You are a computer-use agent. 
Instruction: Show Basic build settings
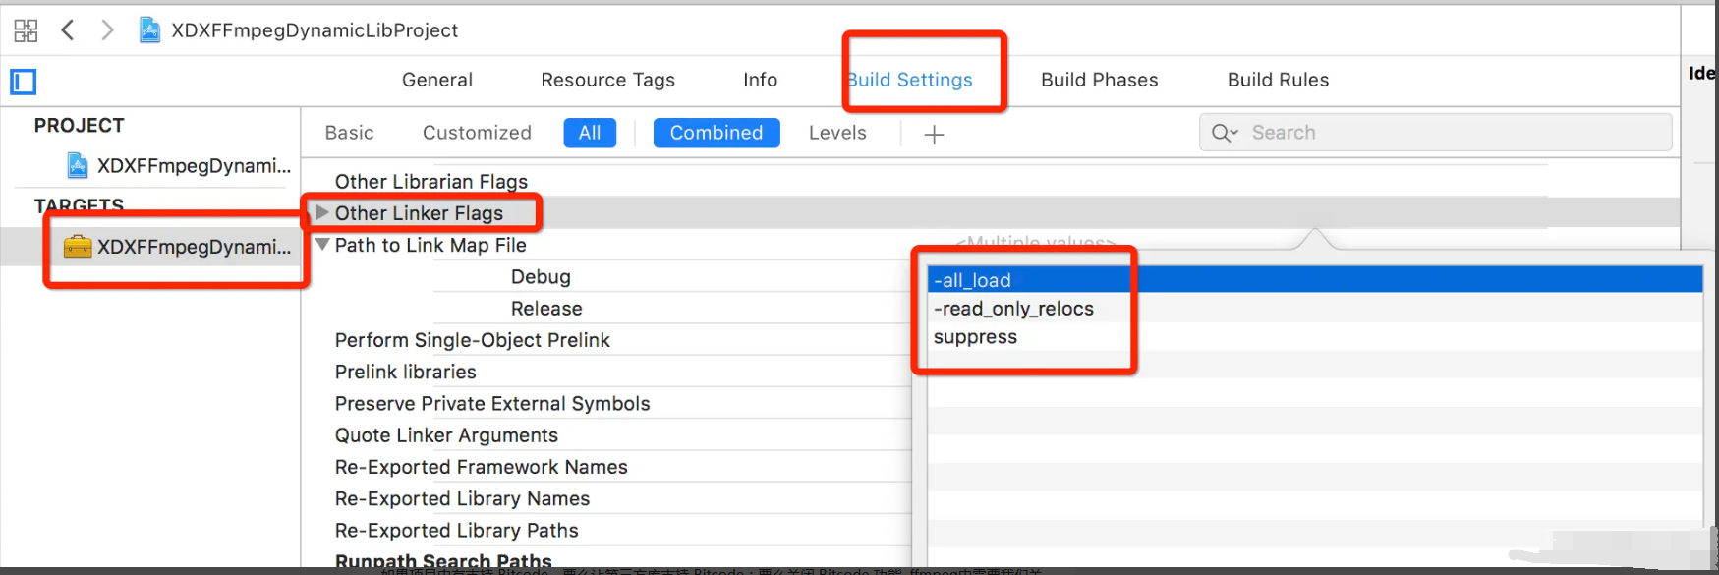pos(349,133)
